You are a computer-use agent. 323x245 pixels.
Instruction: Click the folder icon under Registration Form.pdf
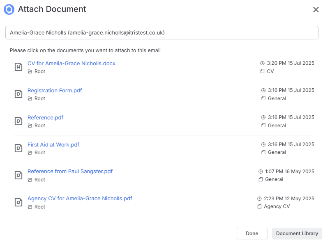[x=30, y=99]
